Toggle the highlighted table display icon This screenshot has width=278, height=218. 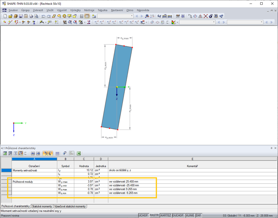pos(87,16)
